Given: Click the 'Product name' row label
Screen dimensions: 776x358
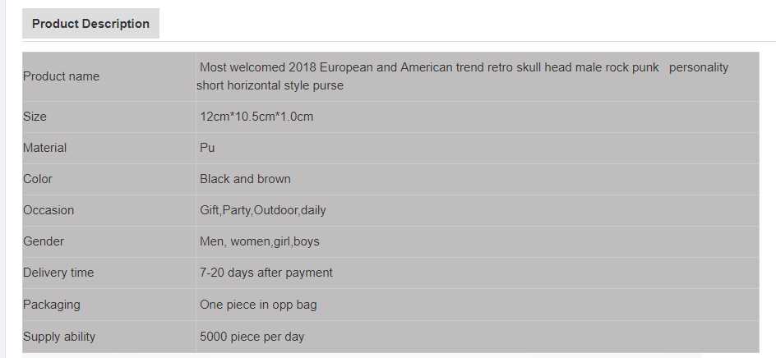Looking at the screenshot, I should [61, 76].
